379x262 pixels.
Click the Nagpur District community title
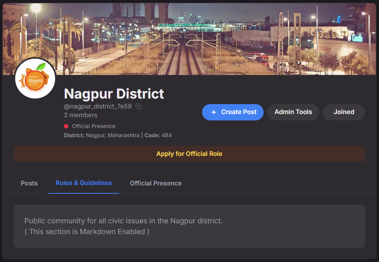click(x=114, y=94)
